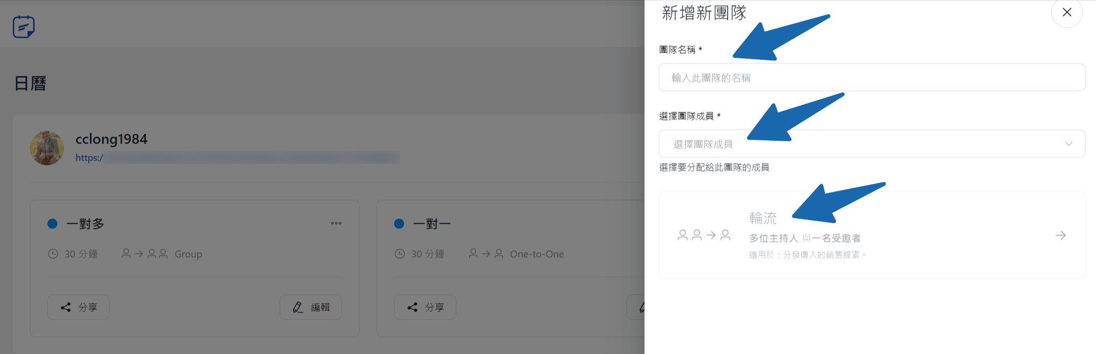Close the 新增新團隊 panel
Image resolution: width=1096 pixels, height=354 pixels.
click(x=1067, y=12)
